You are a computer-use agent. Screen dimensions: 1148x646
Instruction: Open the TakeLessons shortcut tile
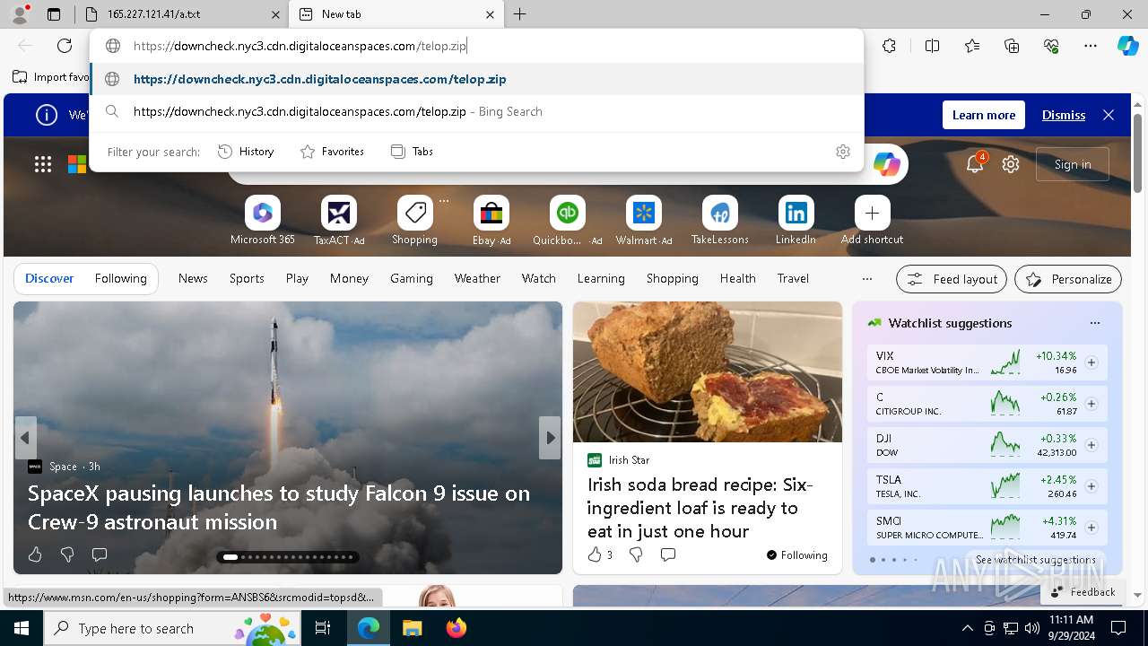(720, 221)
